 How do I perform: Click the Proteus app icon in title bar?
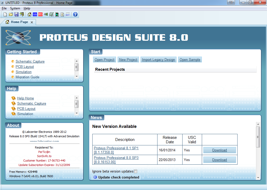coord(2,3)
